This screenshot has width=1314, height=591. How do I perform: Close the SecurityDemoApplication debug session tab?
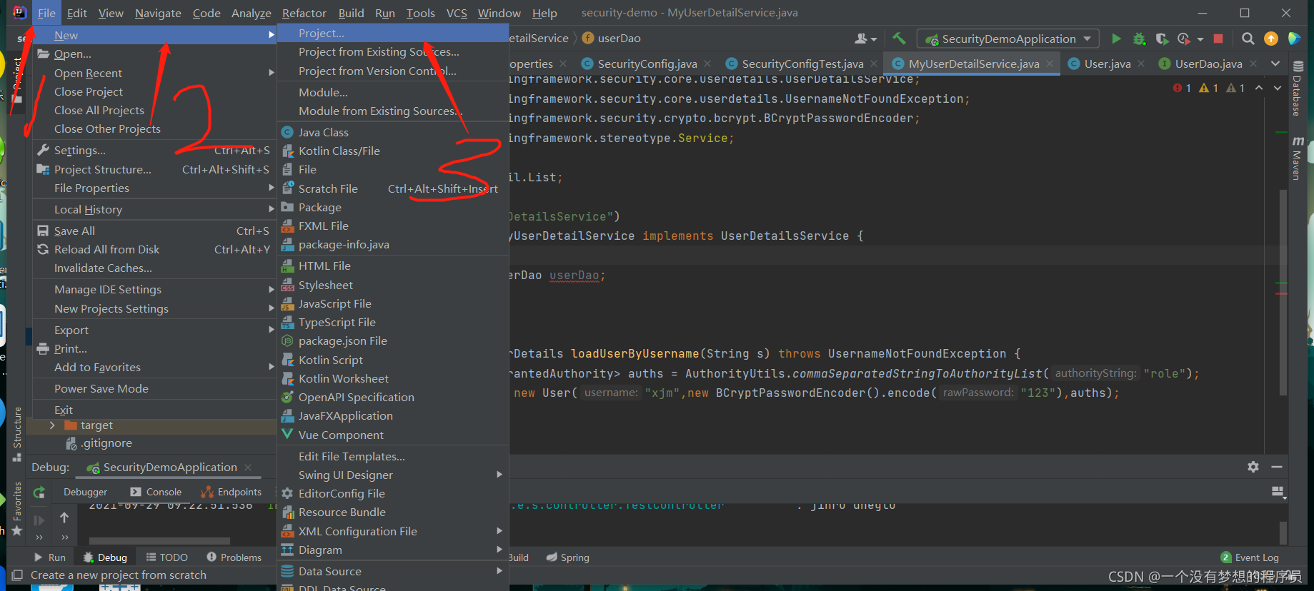248,467
